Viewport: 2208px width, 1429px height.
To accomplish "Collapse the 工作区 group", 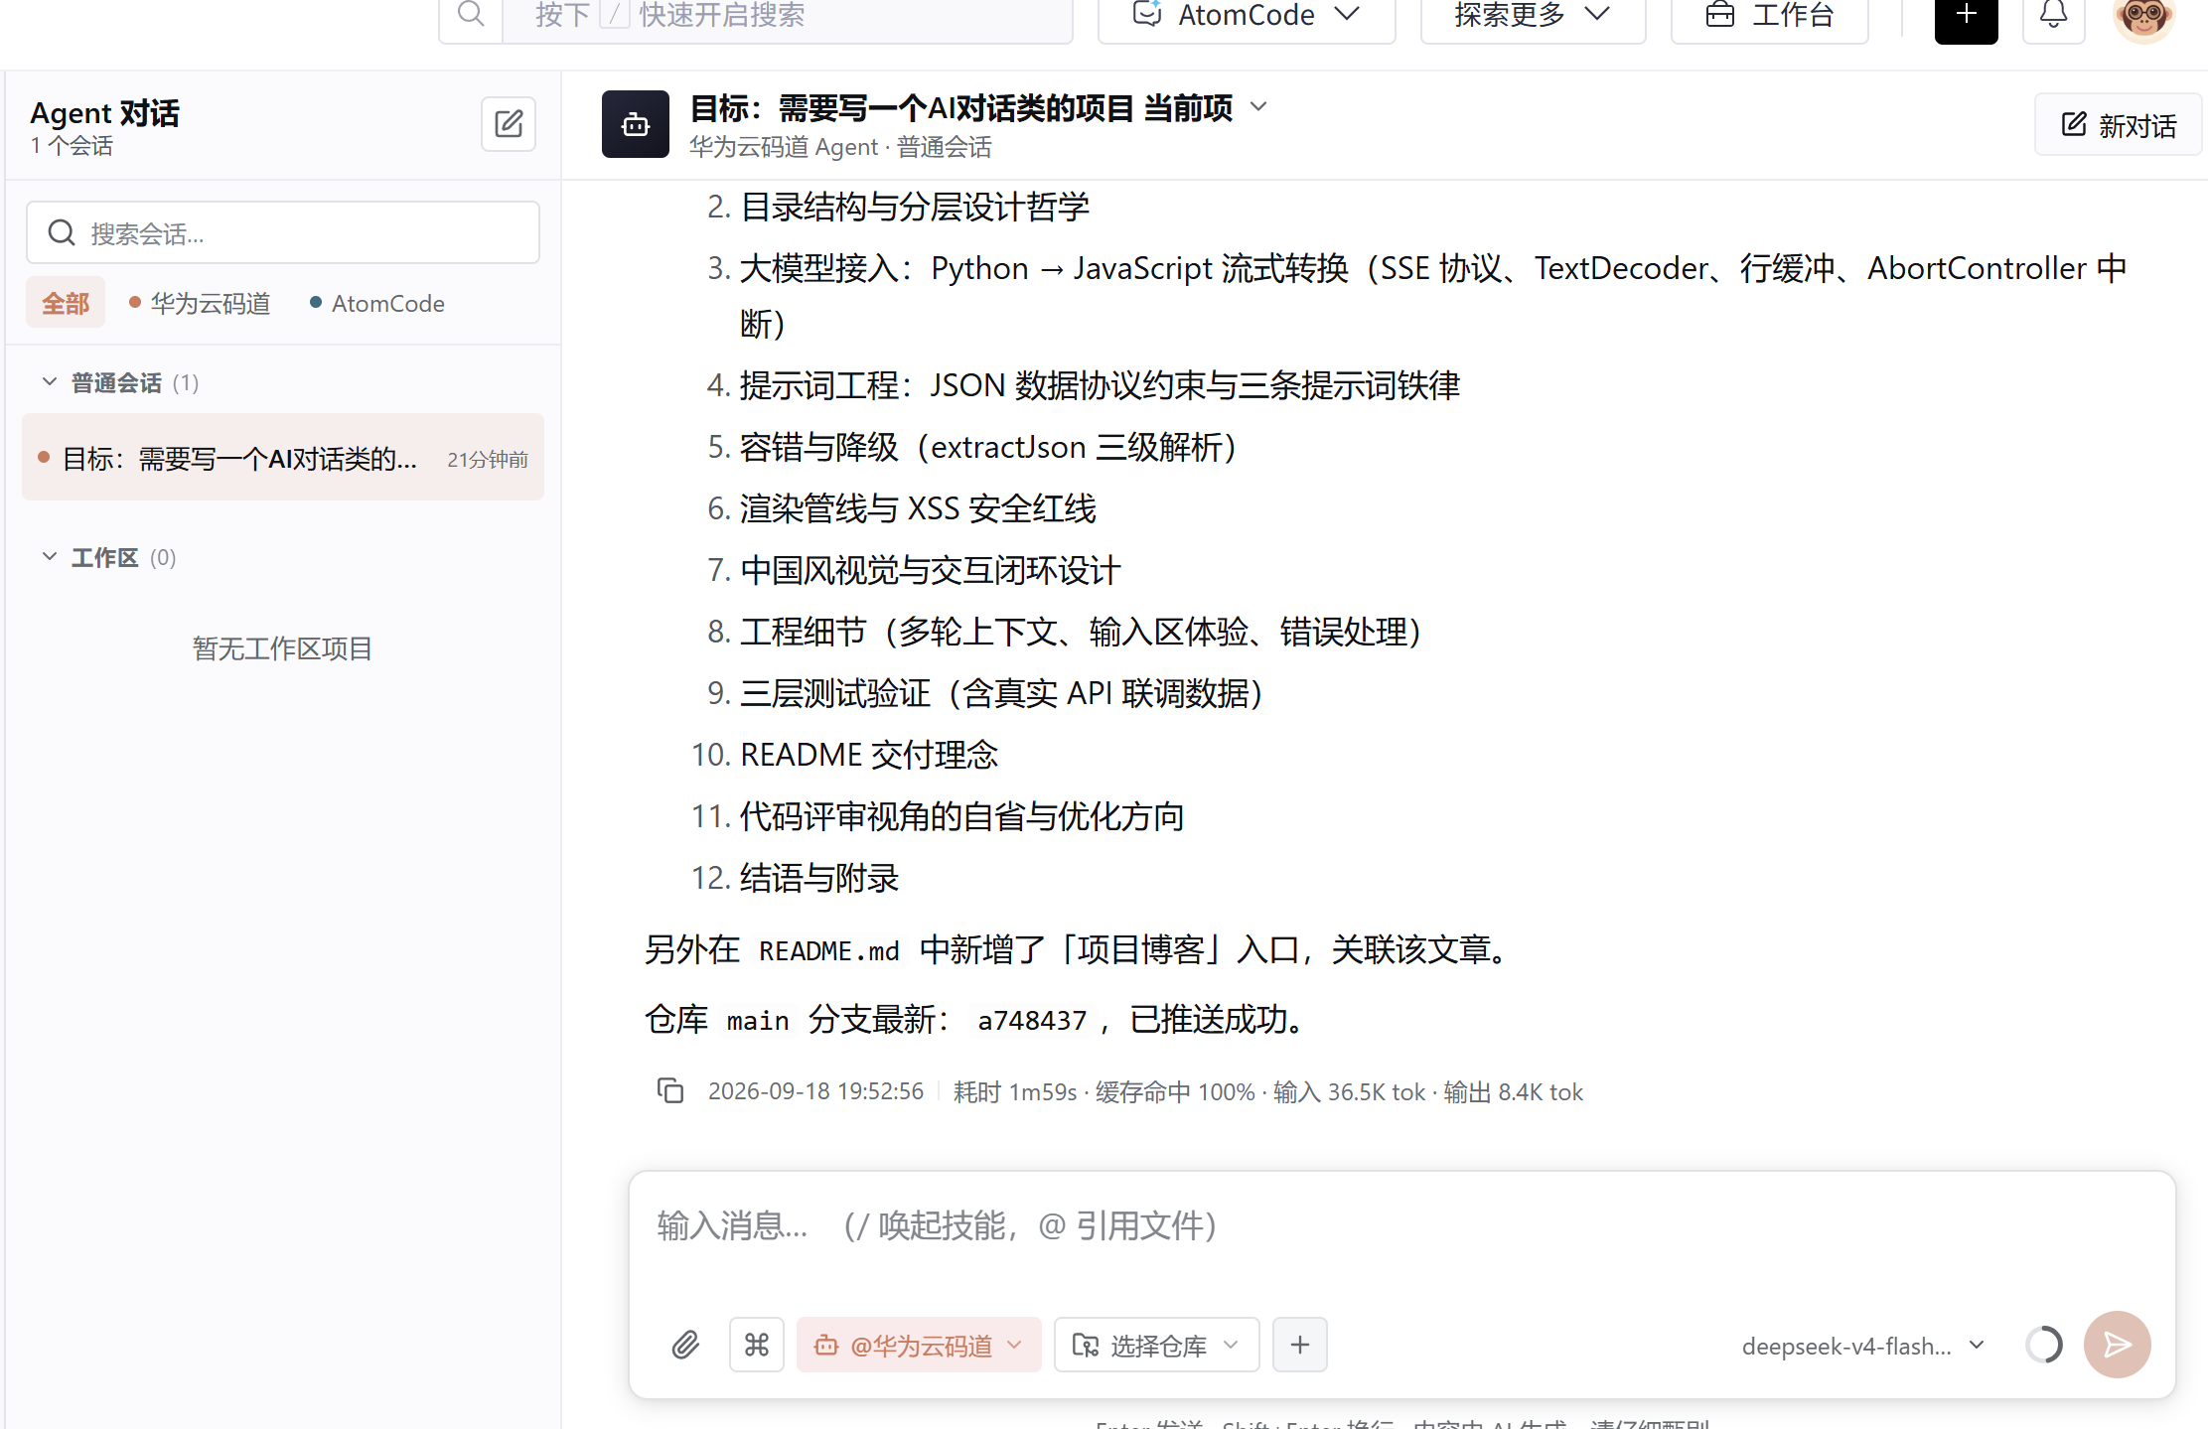I will 49,557.
